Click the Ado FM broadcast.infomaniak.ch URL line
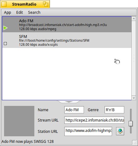The image size is (138, 146). click(63, 25)
